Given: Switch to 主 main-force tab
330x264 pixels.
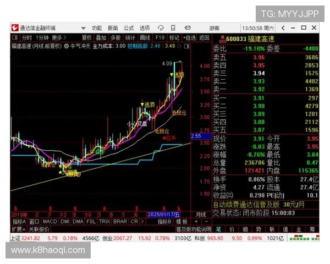Looking at the screenshot, I should [x=299, y=229].
